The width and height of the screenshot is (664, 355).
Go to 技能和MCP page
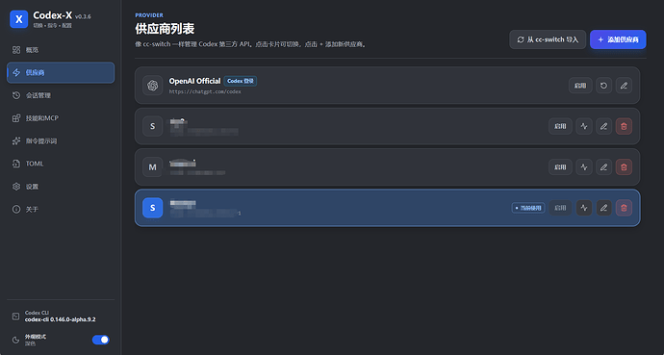(x=61, y=118)
